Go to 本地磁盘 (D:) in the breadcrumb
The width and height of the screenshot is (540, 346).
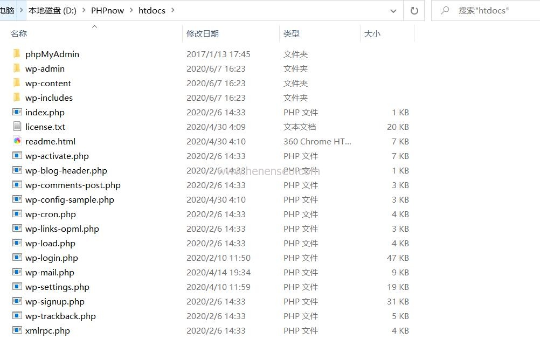[52, 11]
